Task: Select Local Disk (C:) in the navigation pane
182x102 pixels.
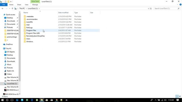Action: click(x=12, y=84)
